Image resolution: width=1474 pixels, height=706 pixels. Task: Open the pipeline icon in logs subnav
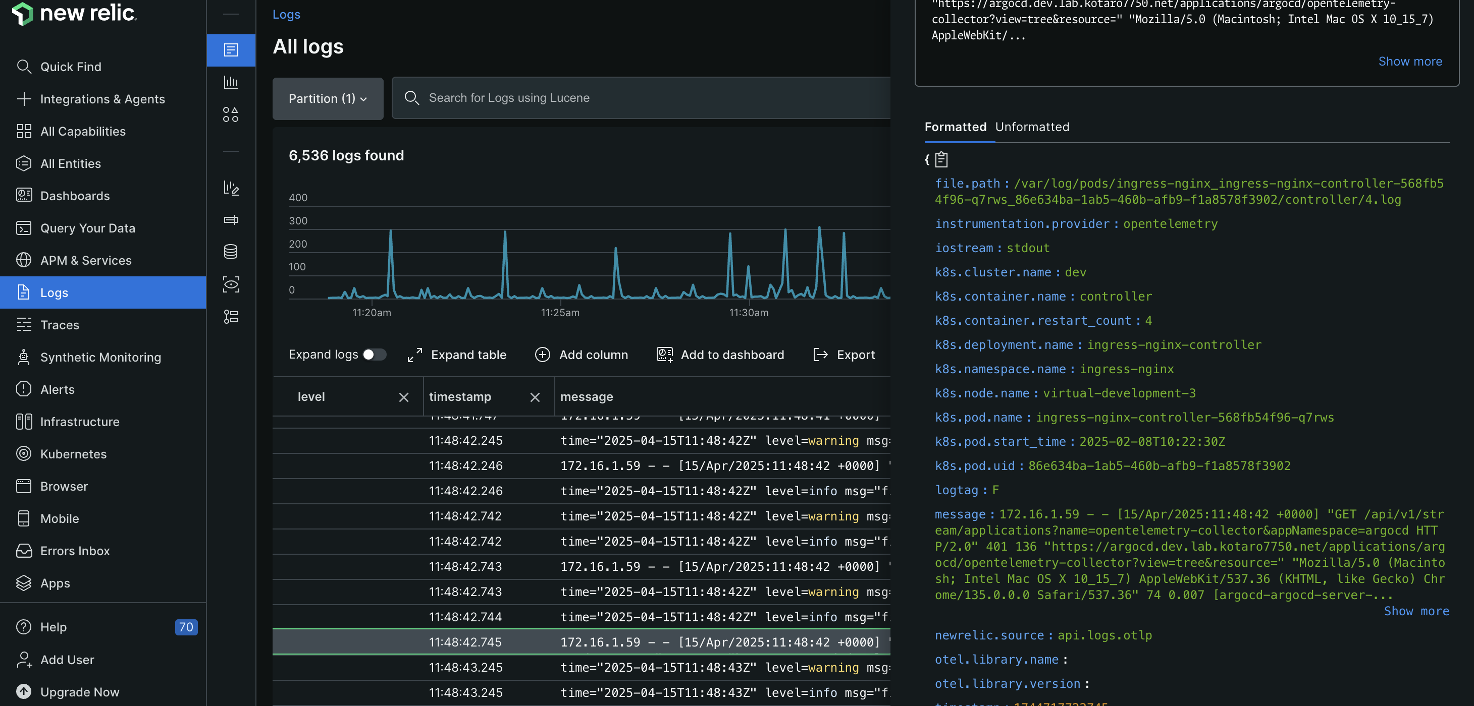(231, 220)
